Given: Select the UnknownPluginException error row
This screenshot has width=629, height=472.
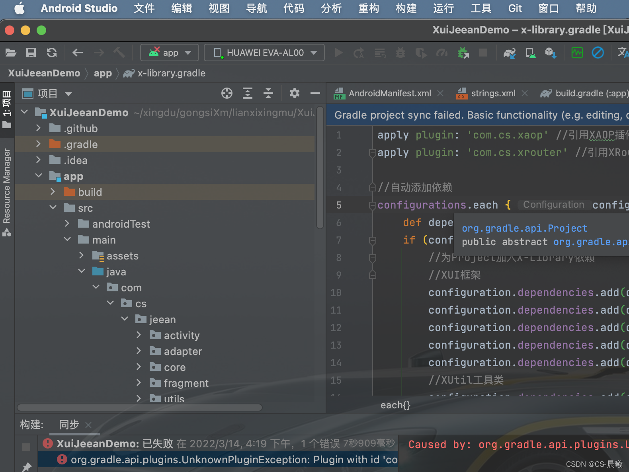Looking at the screenshot, I should [x=218, y=460].
